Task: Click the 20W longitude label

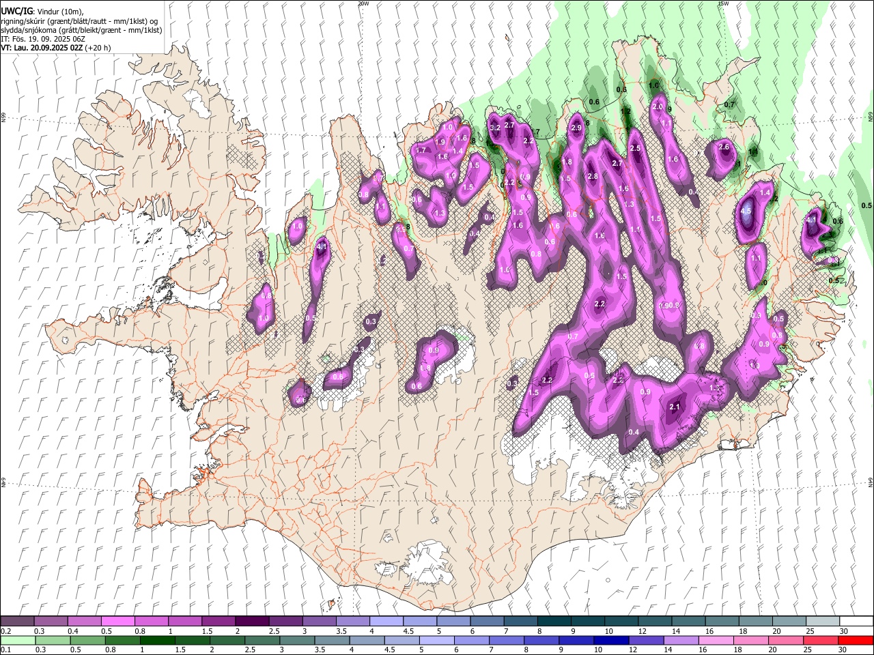Action: tap(363, 3)
